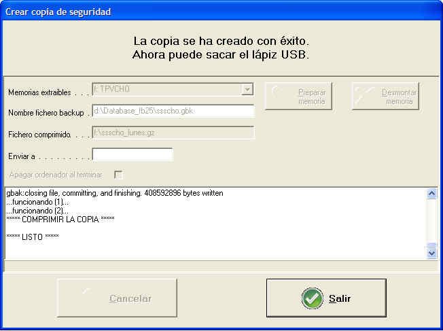Click the Nombre fichero backup path field
The width and height of the screenshot is (443, 331).
(x=173, y=111)
